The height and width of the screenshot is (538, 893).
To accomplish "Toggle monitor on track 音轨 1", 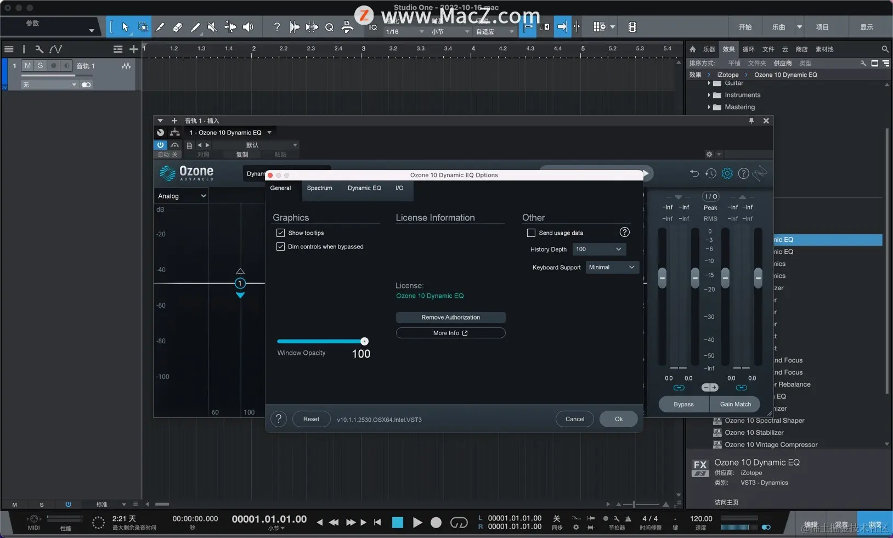I will [66, 66].
